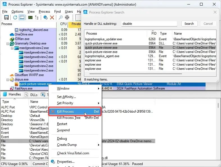Viewport: 221px width, 167px height.
Task: Select the logioptionsplus_updater.exe search result
Action: coord(150,39)
